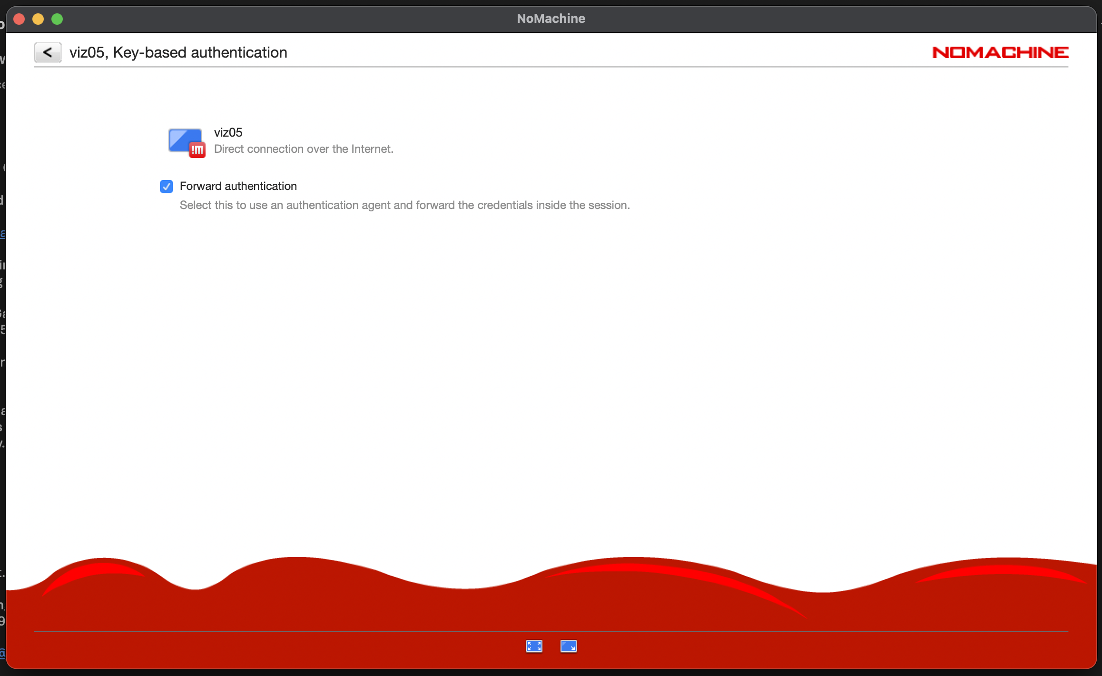Image resolution: width=1102 pixels, height=676 pixels.
Task: Click the blue link behind the window's left edge
Action: 2,233
